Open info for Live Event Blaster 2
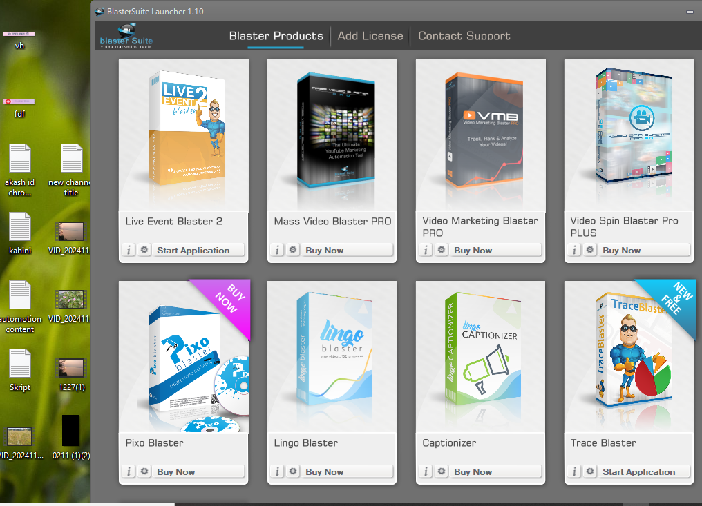 (129, 250)
